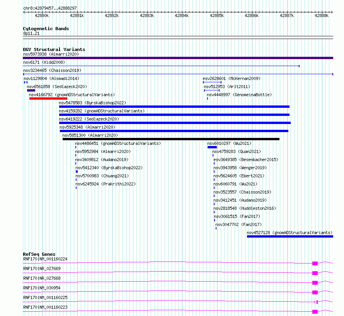The width and height of the screenshot is (344, 316).
Task: Click nsv6010297 (Wu2021) label
Action: [x=229, y=143]
